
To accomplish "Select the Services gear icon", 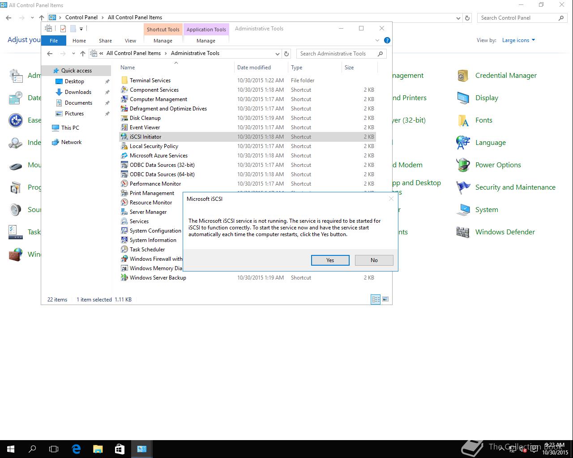I will pyautogui.click(x=124, y=221).
